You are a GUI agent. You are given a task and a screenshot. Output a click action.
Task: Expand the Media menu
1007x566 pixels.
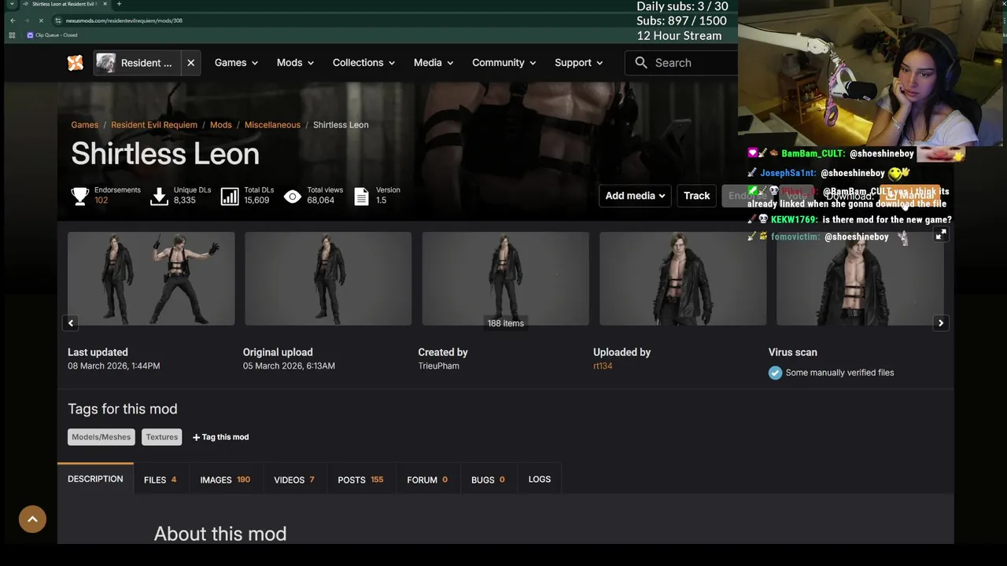click(433, 63)
